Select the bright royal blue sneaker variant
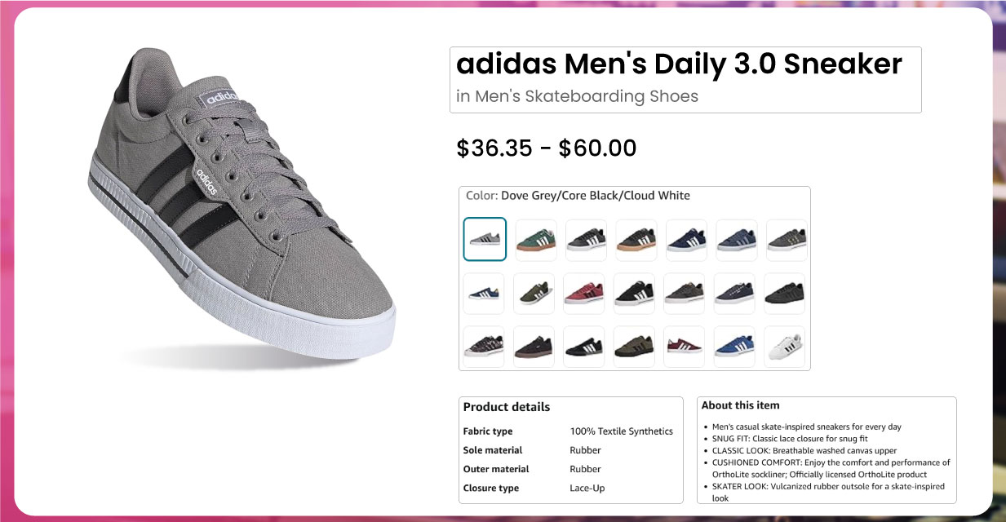 (734, 347)
